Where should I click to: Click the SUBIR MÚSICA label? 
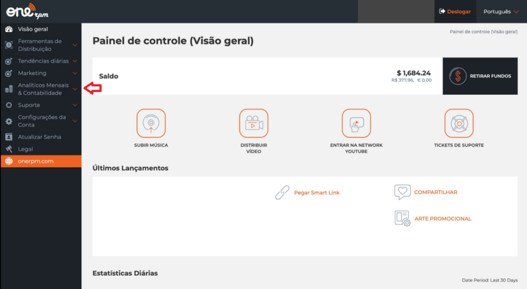click(151, 146)
